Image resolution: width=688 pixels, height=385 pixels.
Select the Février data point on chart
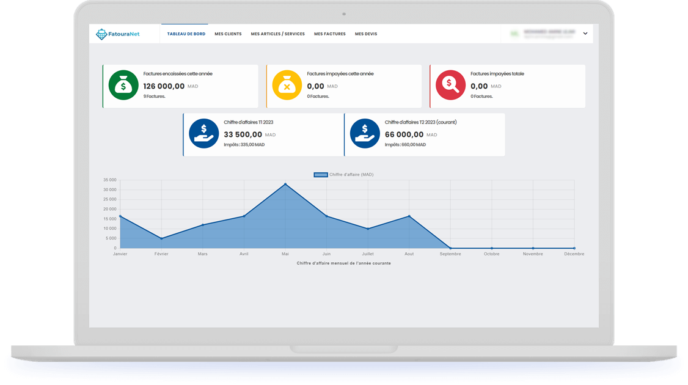click(x=161, y=238)
